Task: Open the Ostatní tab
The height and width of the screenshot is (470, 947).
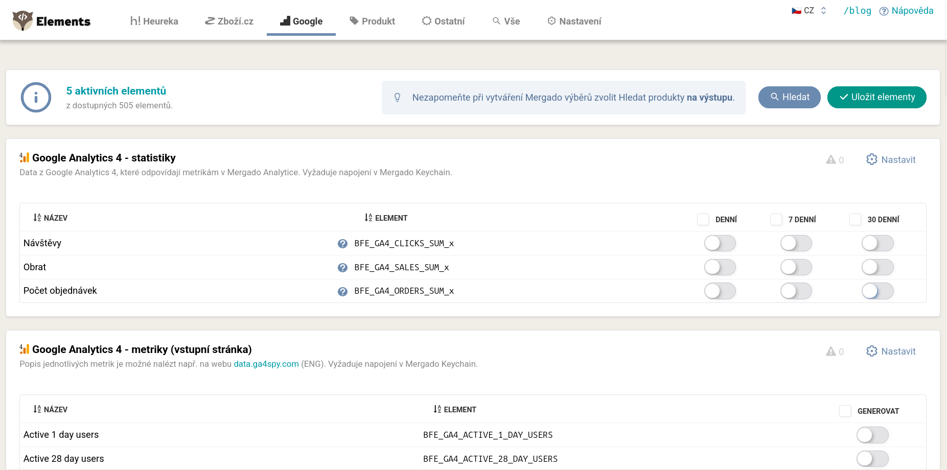Action: tap(443, 21)
